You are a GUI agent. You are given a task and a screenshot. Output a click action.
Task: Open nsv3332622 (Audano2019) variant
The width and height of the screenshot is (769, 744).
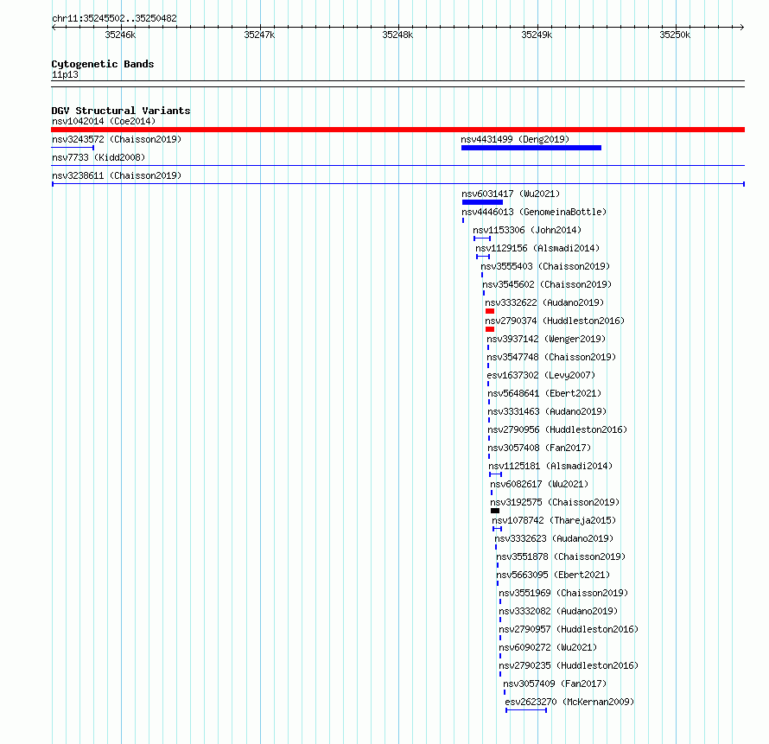coord(544,302)
